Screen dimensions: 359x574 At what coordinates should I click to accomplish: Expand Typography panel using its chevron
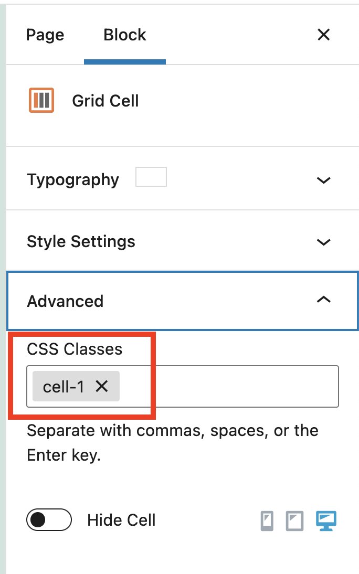pos(324,180)
